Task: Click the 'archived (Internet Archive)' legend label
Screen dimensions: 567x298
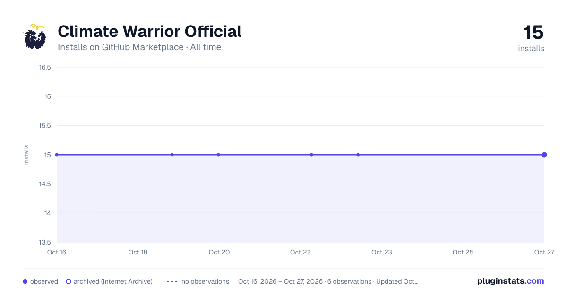Action: (113, 281)
